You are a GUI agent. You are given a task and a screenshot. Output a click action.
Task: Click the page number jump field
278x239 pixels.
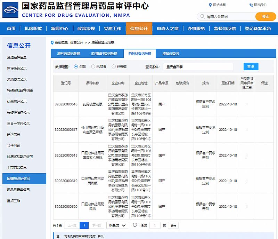click(x=155, y=225)
